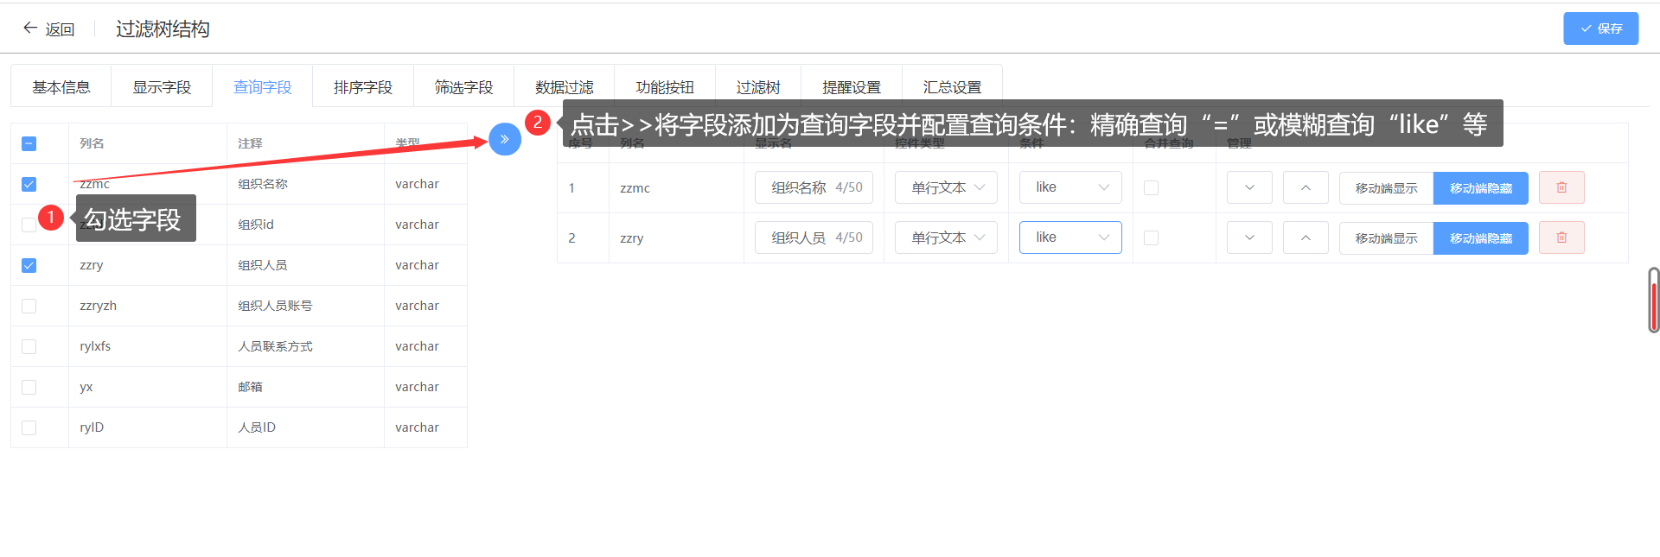Click the double-arrow add fields button
The width and height of the screenshot is (1660, 557).
(505, 139)
